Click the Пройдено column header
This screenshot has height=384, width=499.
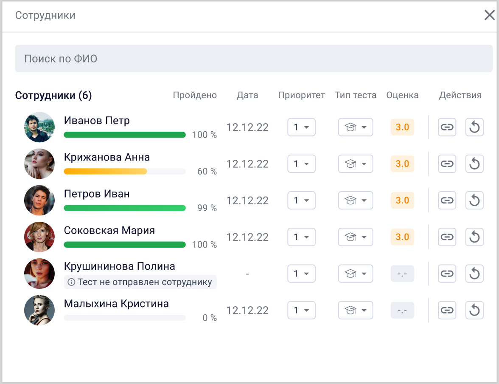(x=195, y=95)
